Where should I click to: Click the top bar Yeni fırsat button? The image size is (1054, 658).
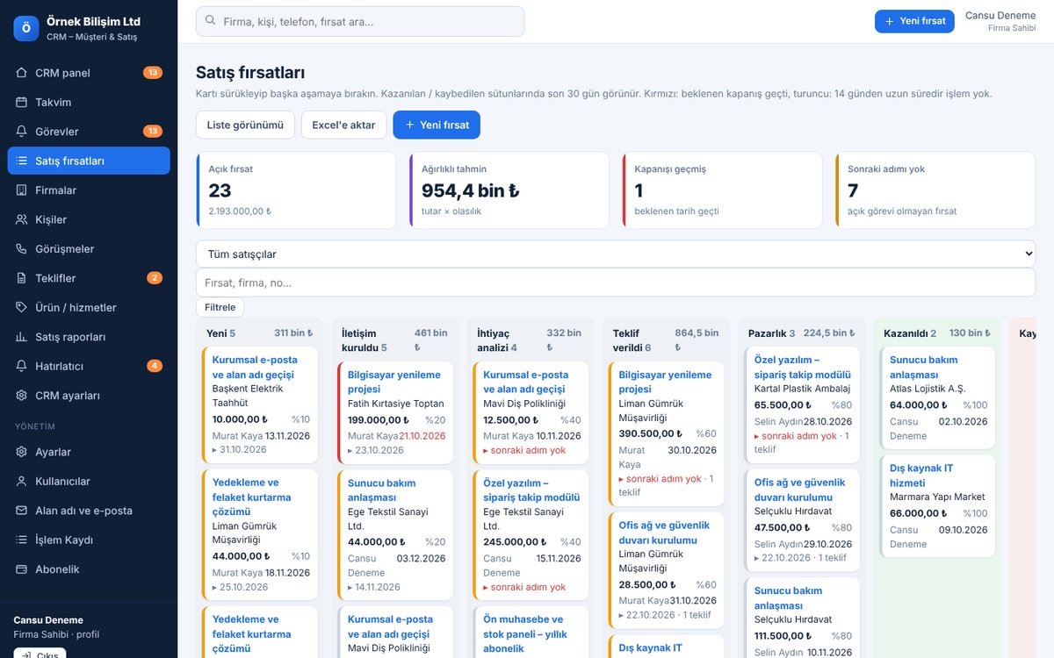click(914, 21)
